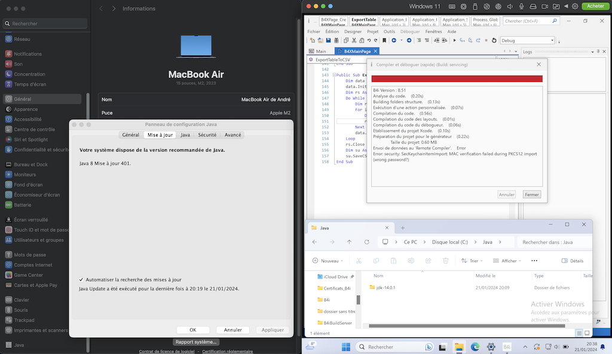Viewport: 612px width, 354px height.
Task: Open the Afficher view dropdown
Action: (507, 261)
